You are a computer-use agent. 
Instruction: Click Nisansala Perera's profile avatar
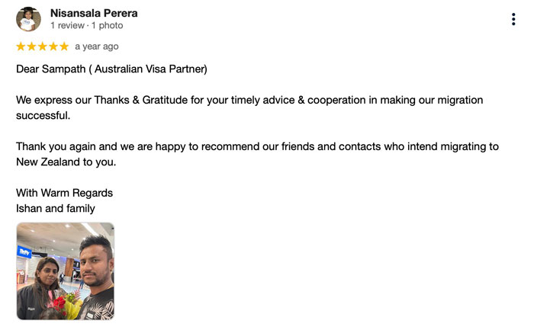coord(28,19)
